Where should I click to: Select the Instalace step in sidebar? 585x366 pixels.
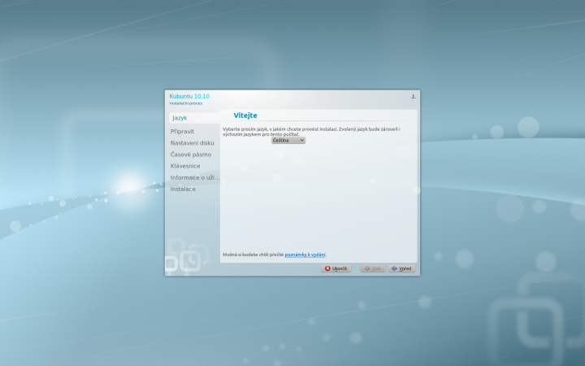point(183,190)
